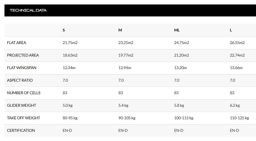Click the TAKE OFF WEIGHT row label
Image resolution: width=256 pixels, height=141 pixels.
point(23,118)
